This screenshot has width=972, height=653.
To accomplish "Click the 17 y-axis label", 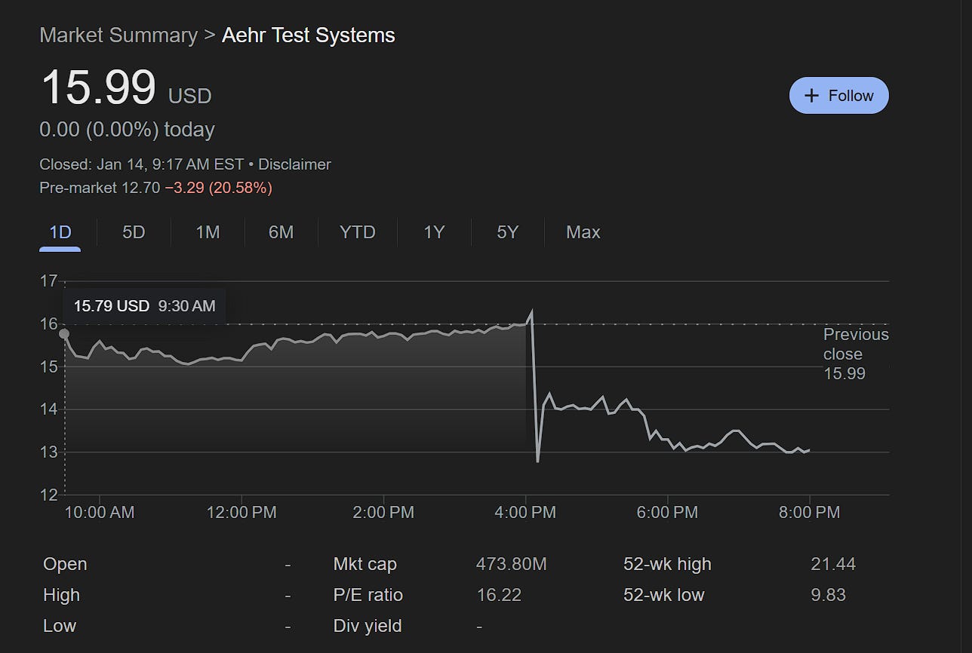I will point(48,281).
